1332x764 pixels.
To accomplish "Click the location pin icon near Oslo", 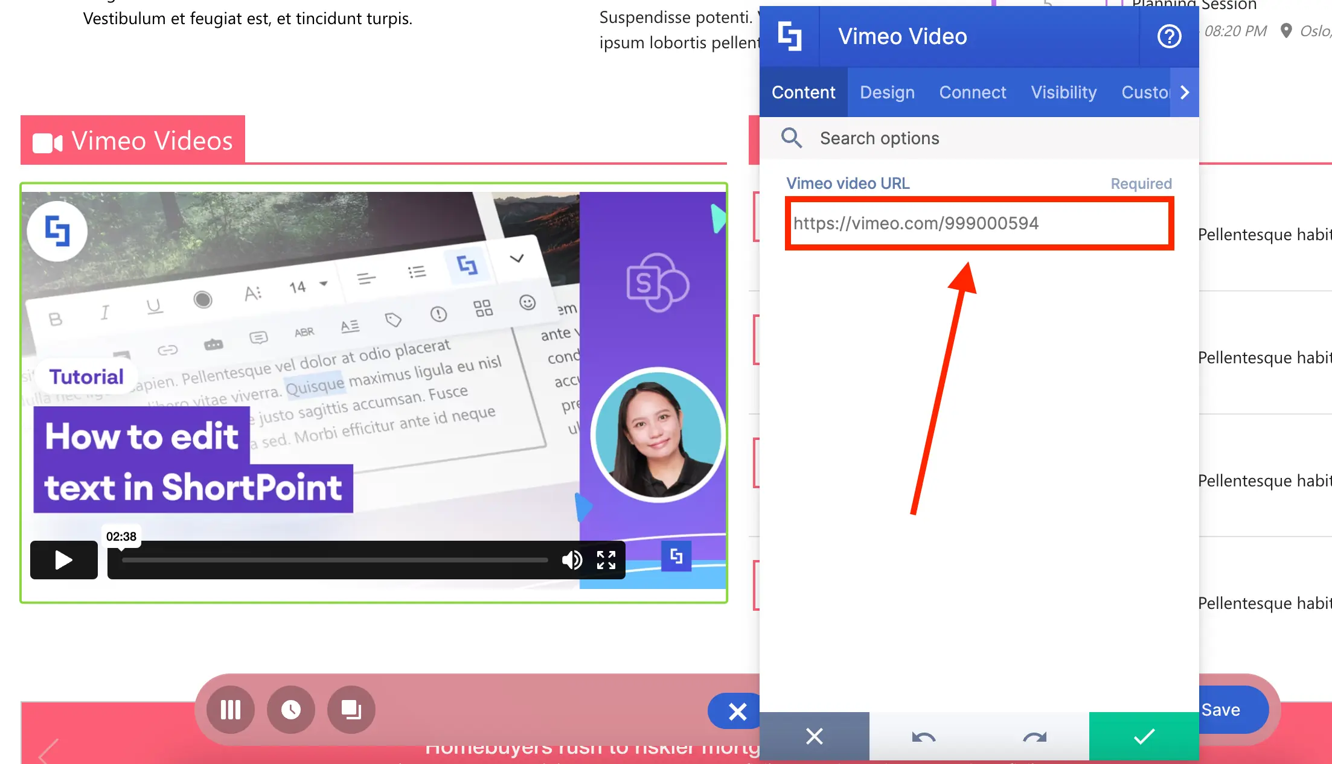I will pos(1286,31).
